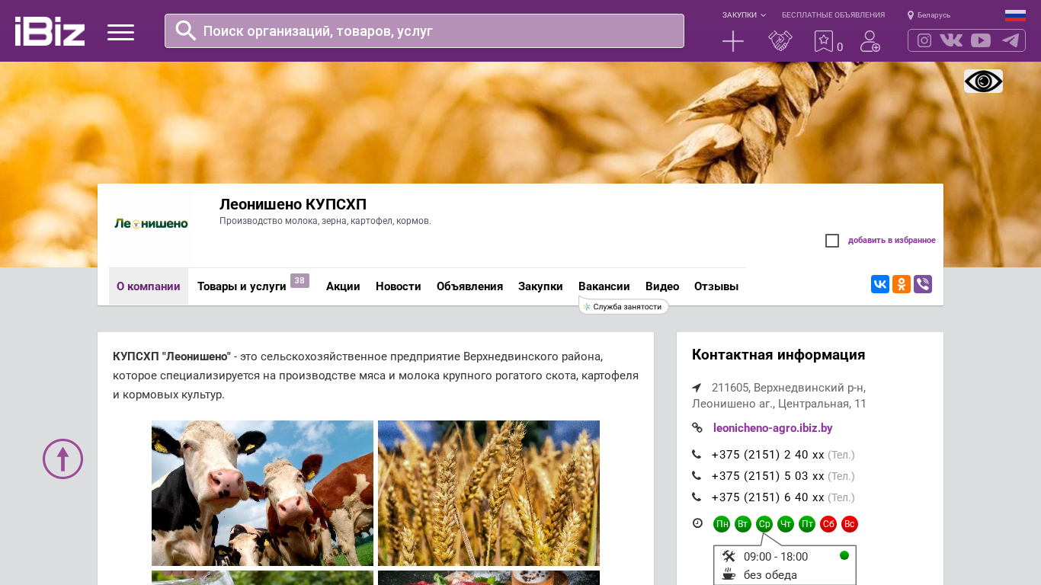Click the Служба занятости badge
Image resolution: width=1041 pixels, height=585 pixels.
point(624,306)
